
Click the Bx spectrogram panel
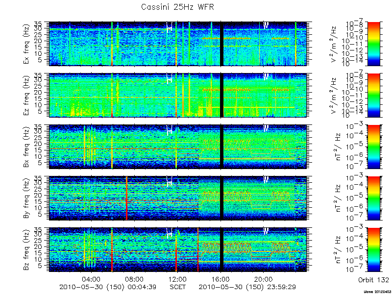pyautogui.click(x=178, y=147)
